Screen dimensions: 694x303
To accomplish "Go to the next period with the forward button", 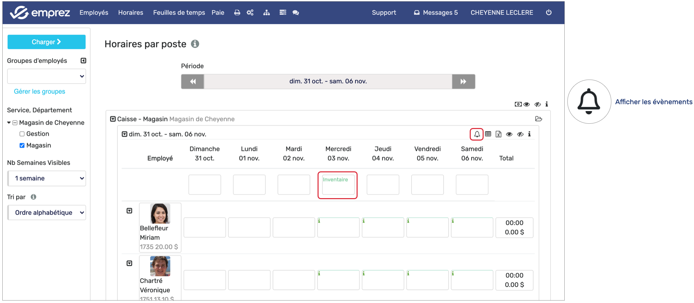I will tap(463, 81).
